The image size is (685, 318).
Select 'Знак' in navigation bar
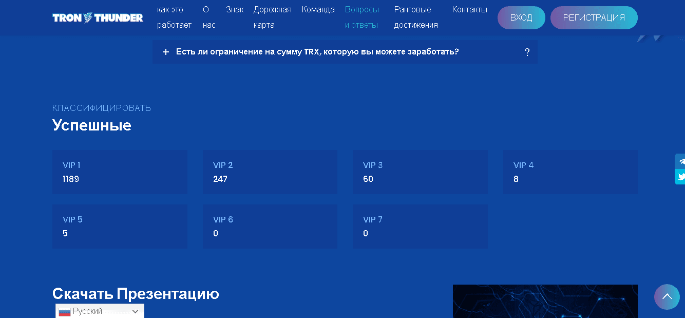click(x=235, y=10)
